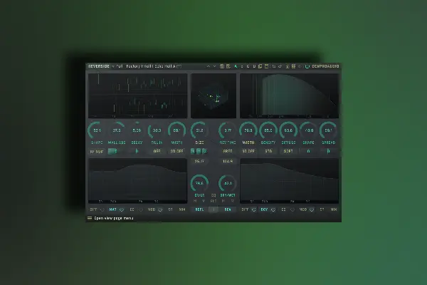Click the paste clipboard icon in toolbar

267,66
